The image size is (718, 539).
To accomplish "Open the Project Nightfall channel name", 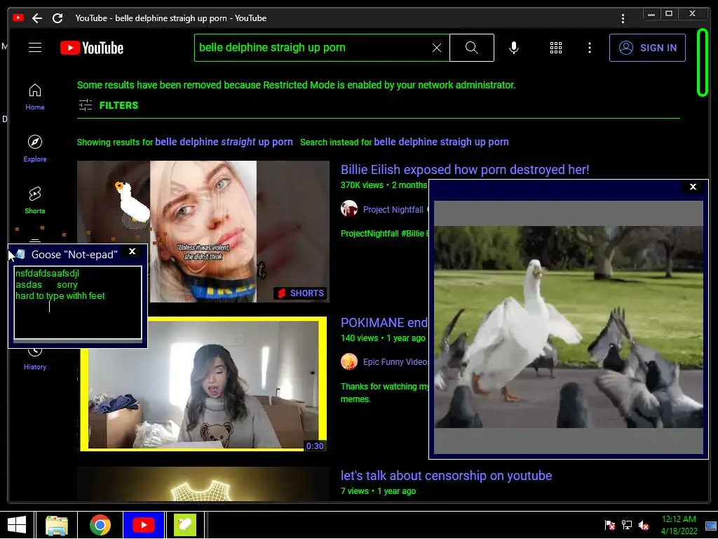I will pos(393,209).
